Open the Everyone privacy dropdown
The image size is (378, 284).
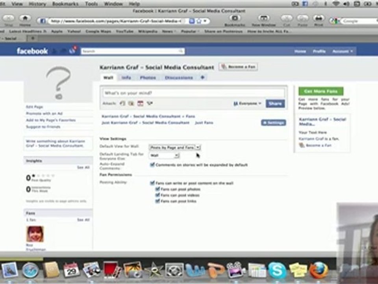pyautogui.click(x=247, y=103)
